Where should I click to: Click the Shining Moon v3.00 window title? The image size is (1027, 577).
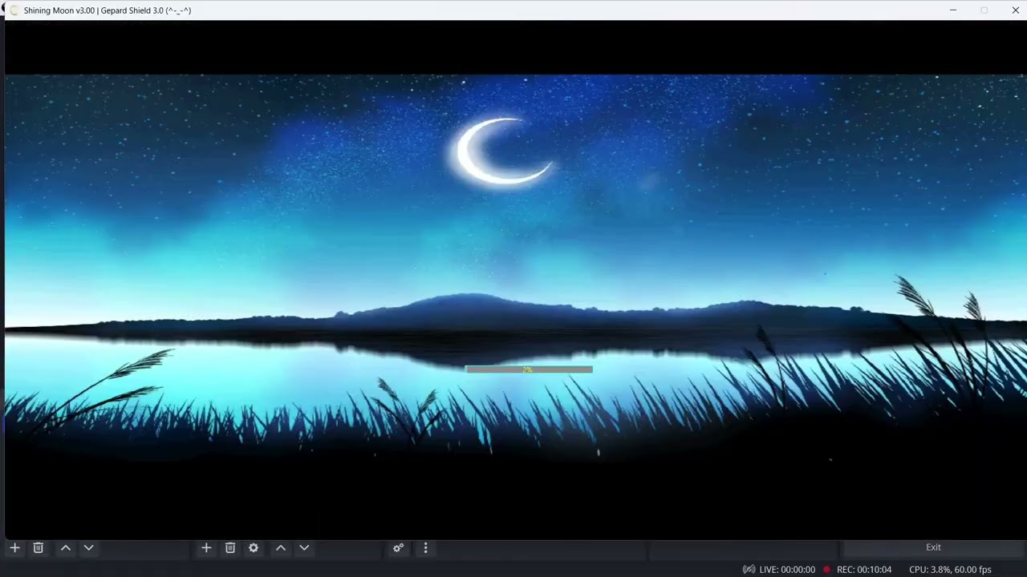point(108,10)
